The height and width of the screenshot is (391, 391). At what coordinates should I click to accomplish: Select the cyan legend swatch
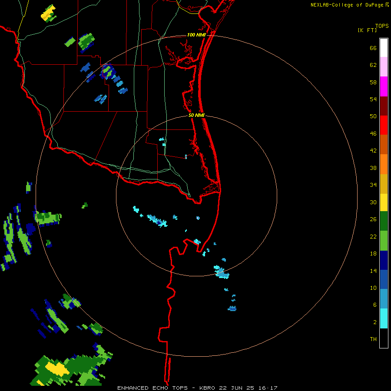coord(384,318)
